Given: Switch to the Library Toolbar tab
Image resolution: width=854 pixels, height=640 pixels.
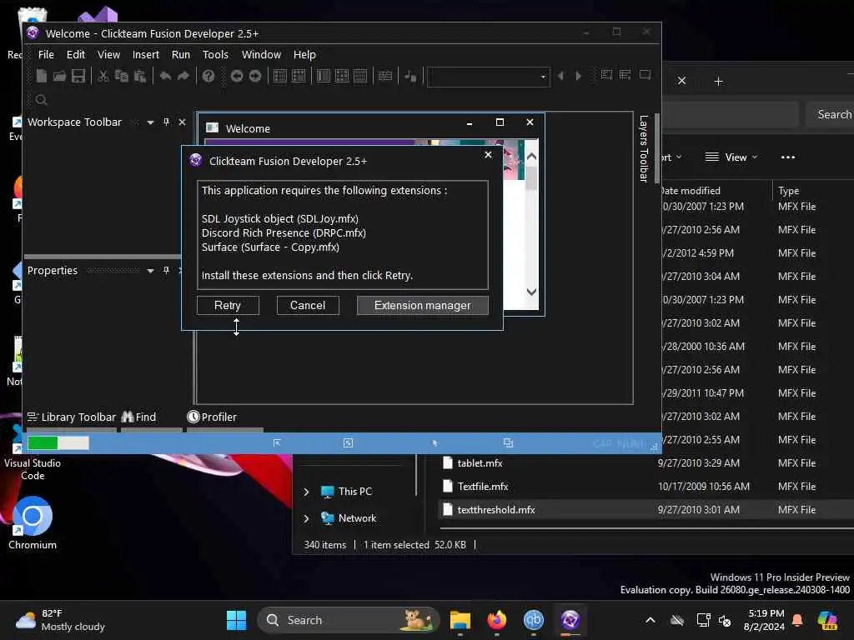Looking at the screenshot, I should [x=72, y=417].
